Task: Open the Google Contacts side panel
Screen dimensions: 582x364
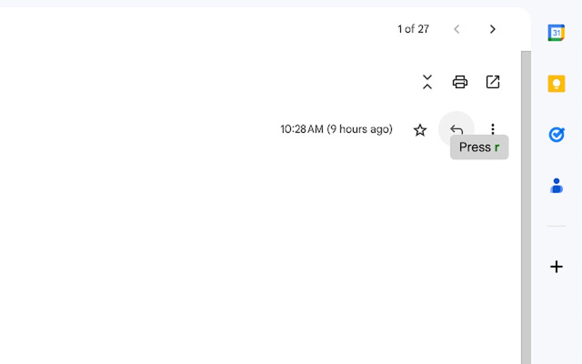Action: 556,185
